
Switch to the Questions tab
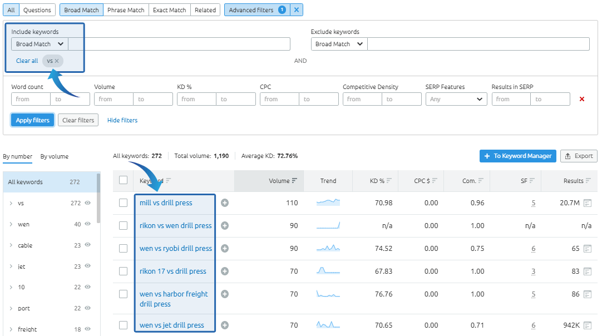(37, 10)
